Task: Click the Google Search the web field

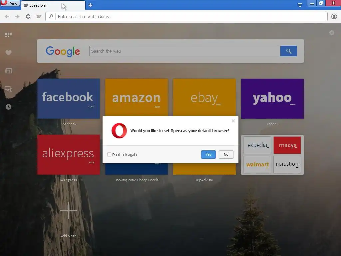Action: tap(184, 51)
